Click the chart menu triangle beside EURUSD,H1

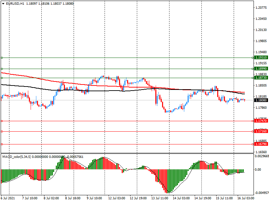[x=3, y=4]
